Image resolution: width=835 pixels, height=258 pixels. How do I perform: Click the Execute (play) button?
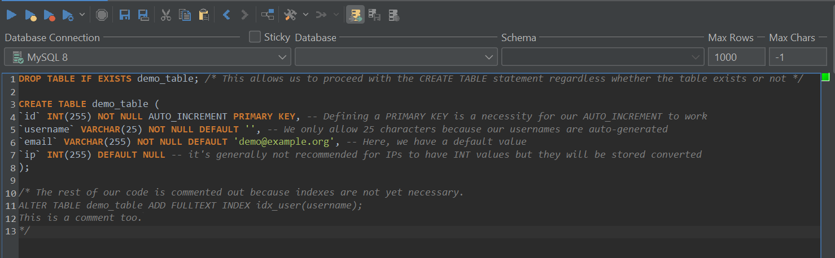coord(11,15)
